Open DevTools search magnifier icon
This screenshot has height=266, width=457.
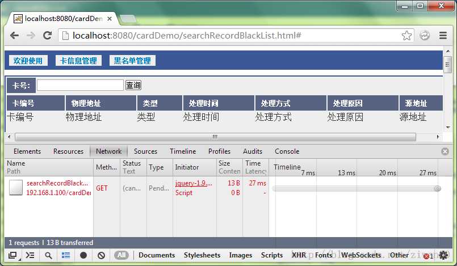pos(48,256)
